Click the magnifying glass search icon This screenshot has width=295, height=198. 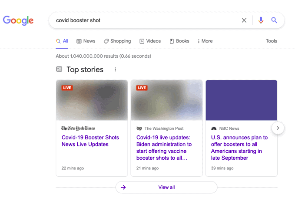click(274, 20)
